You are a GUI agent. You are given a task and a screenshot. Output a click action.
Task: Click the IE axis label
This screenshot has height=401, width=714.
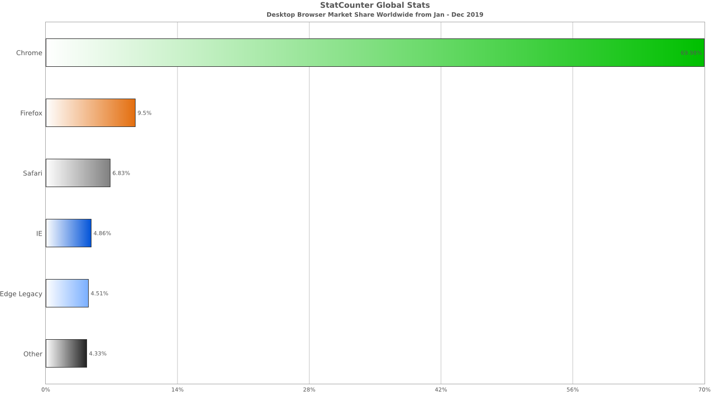point(39,233)
